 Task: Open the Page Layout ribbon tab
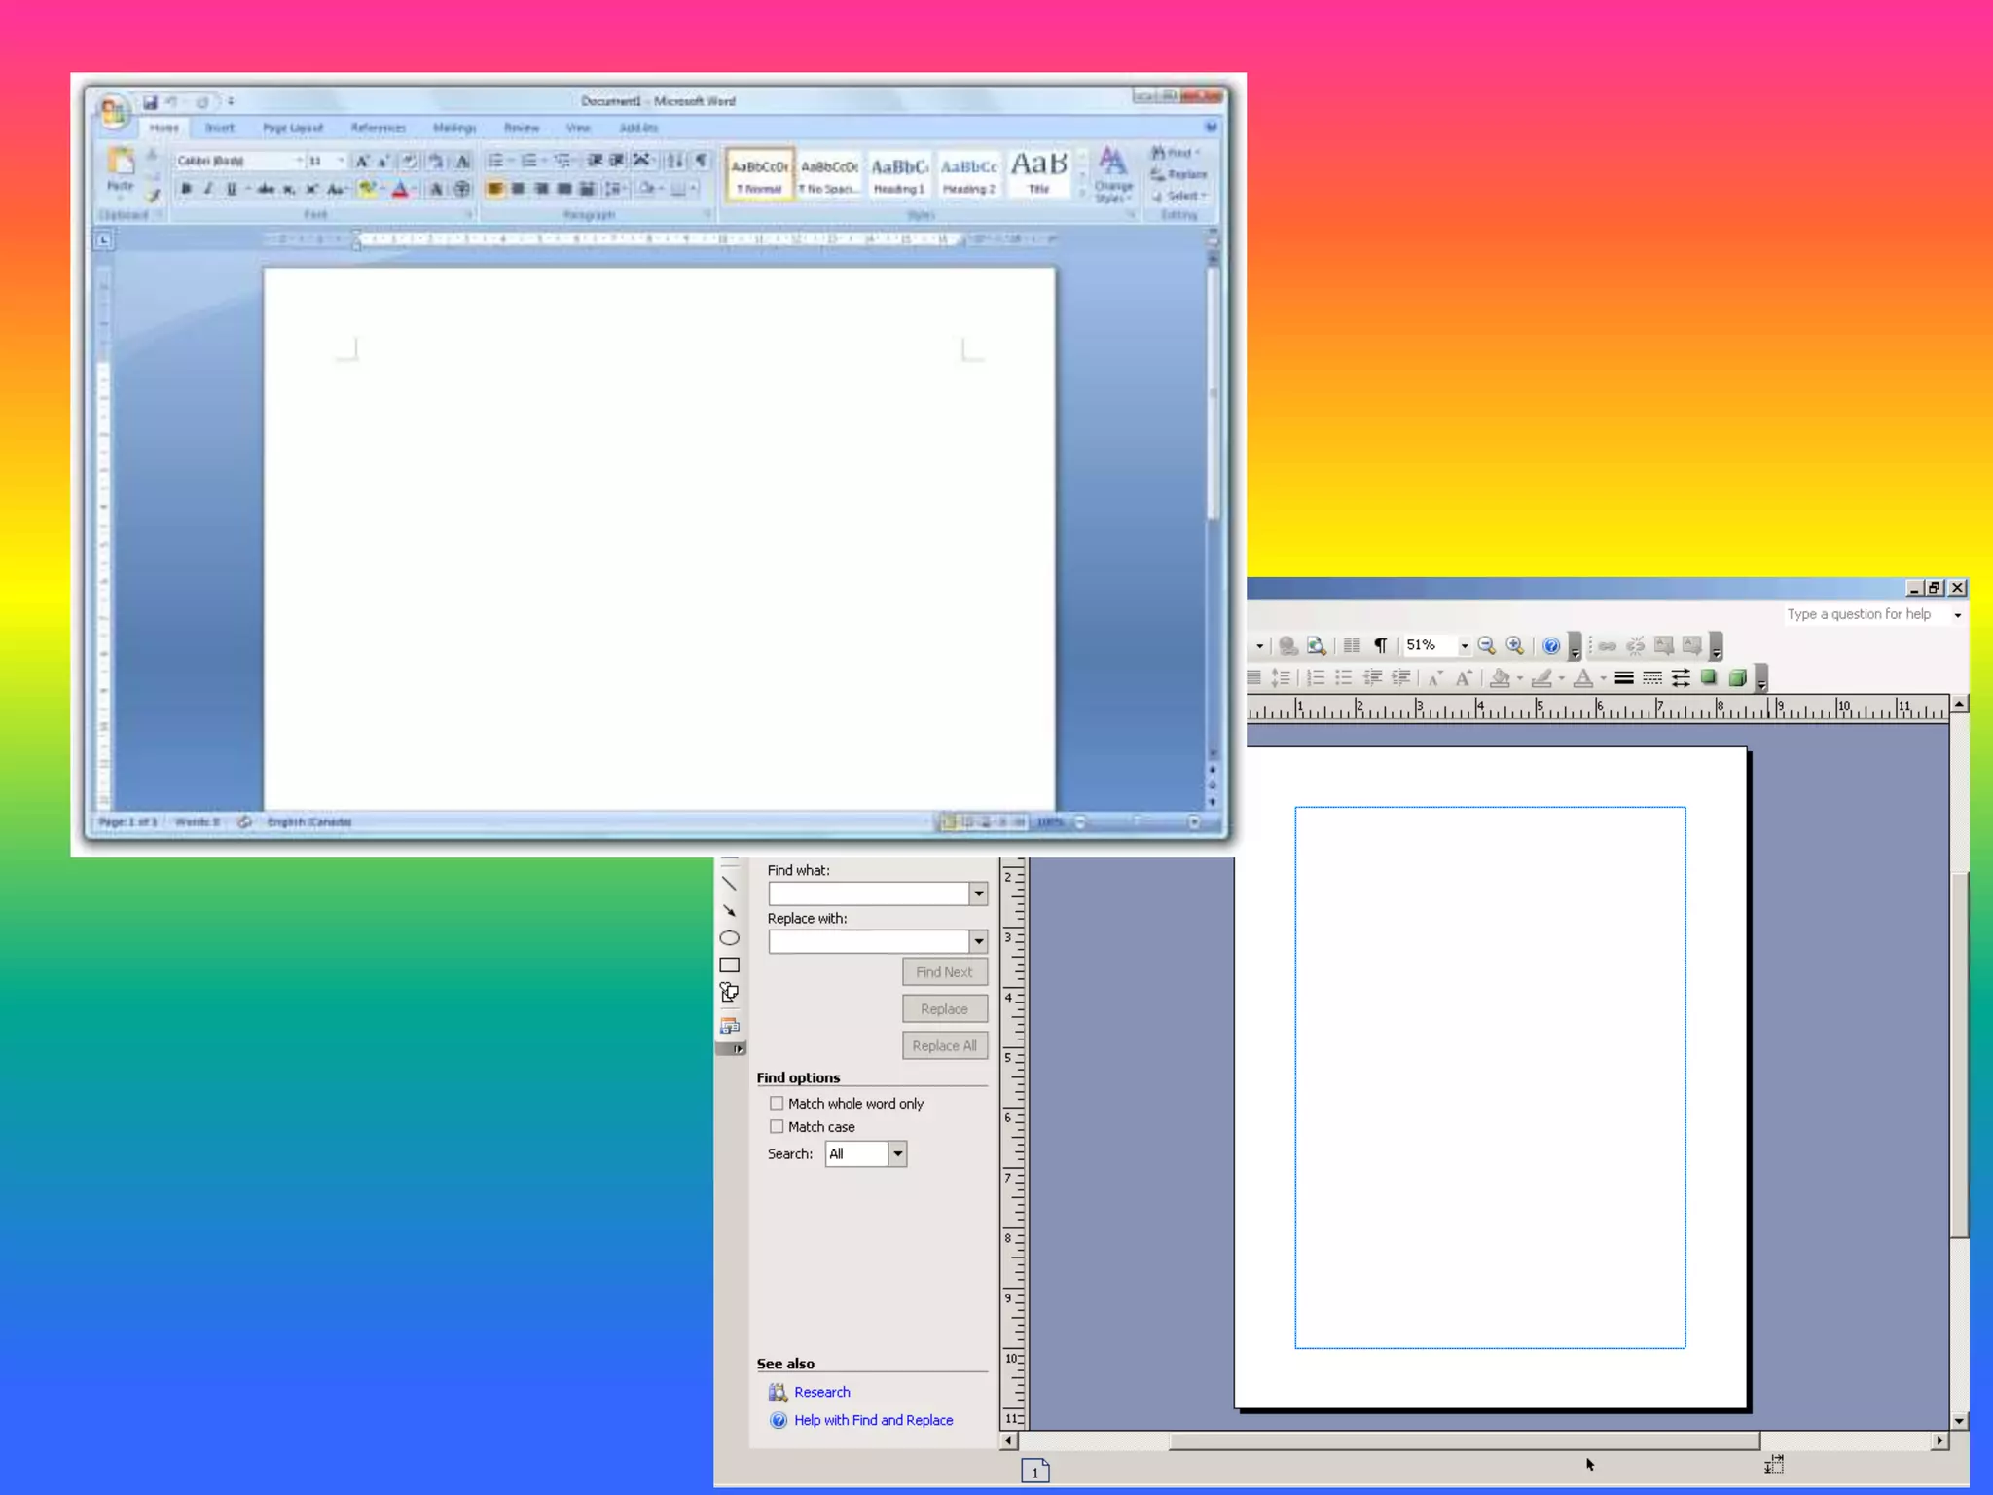pyautogui.click(x=293, y=128)
